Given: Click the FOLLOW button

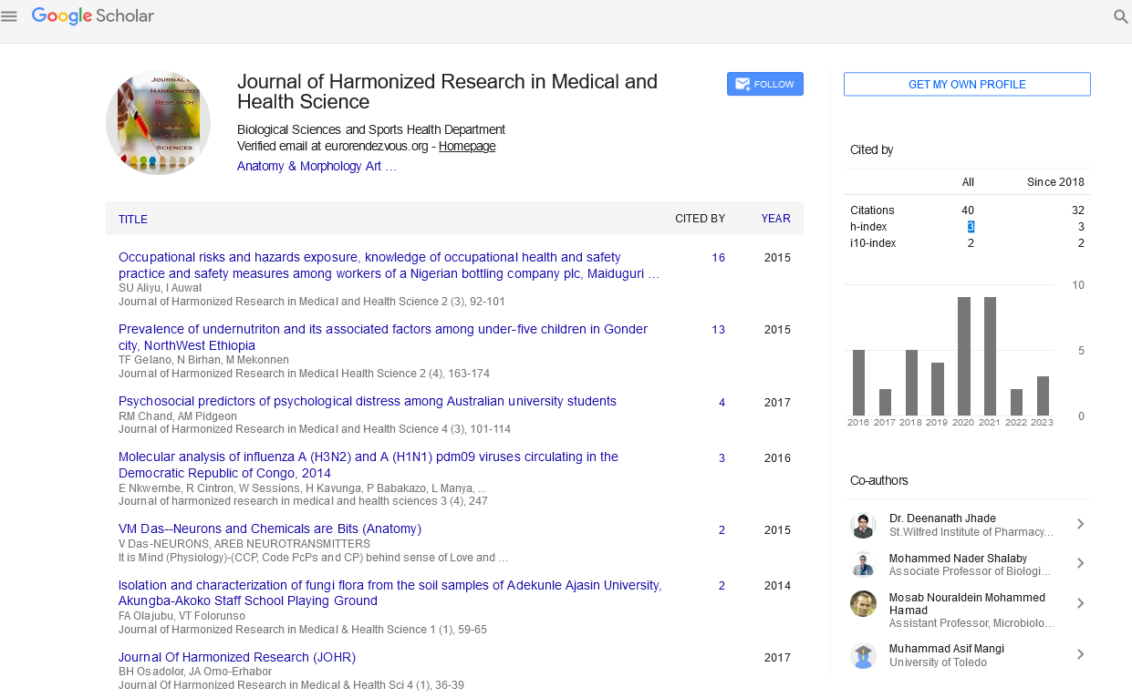Looking at the screenshot, I should tap(764, 84).
